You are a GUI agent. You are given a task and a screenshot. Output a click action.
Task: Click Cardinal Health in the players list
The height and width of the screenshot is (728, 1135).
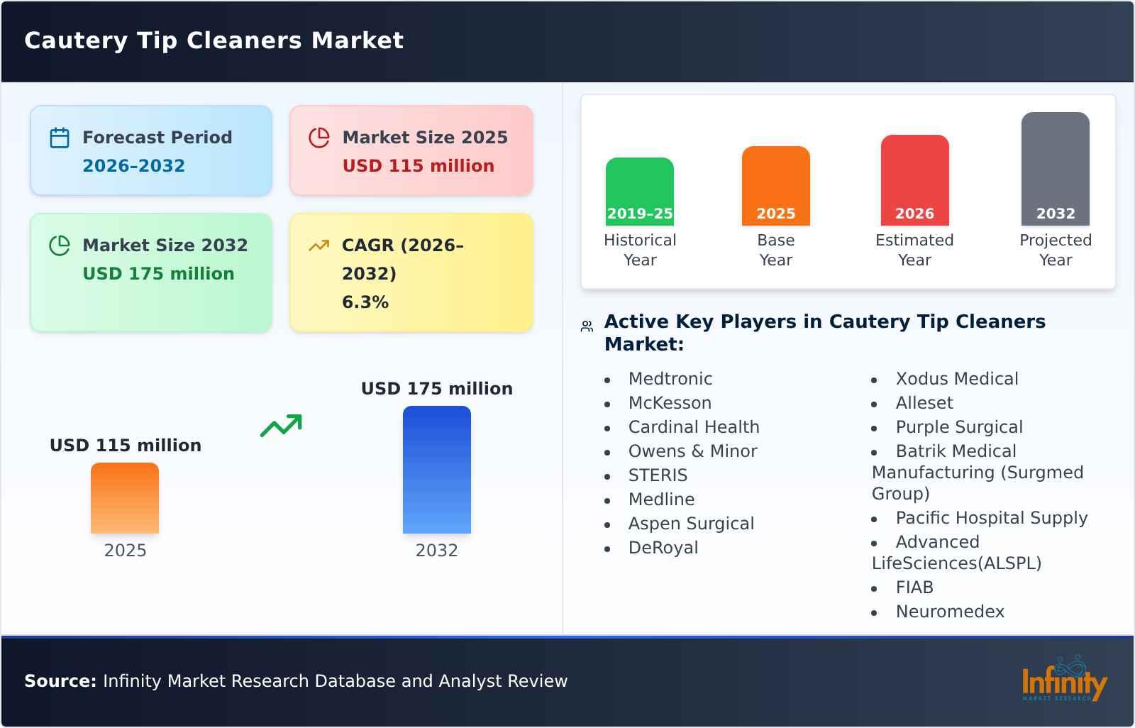click(694, 427)
